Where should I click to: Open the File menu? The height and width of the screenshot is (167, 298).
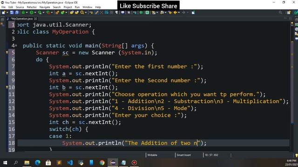pyautogui.click(x=3, y=7)
